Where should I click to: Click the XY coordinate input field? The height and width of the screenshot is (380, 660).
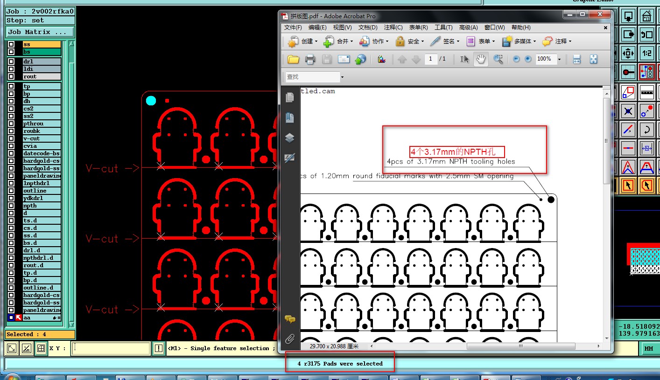pyautogui.click(x=111, y=348)
